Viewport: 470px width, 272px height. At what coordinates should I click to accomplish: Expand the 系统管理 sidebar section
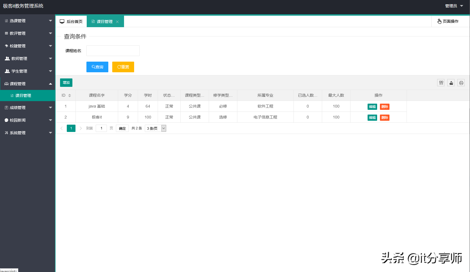point(17,132)
